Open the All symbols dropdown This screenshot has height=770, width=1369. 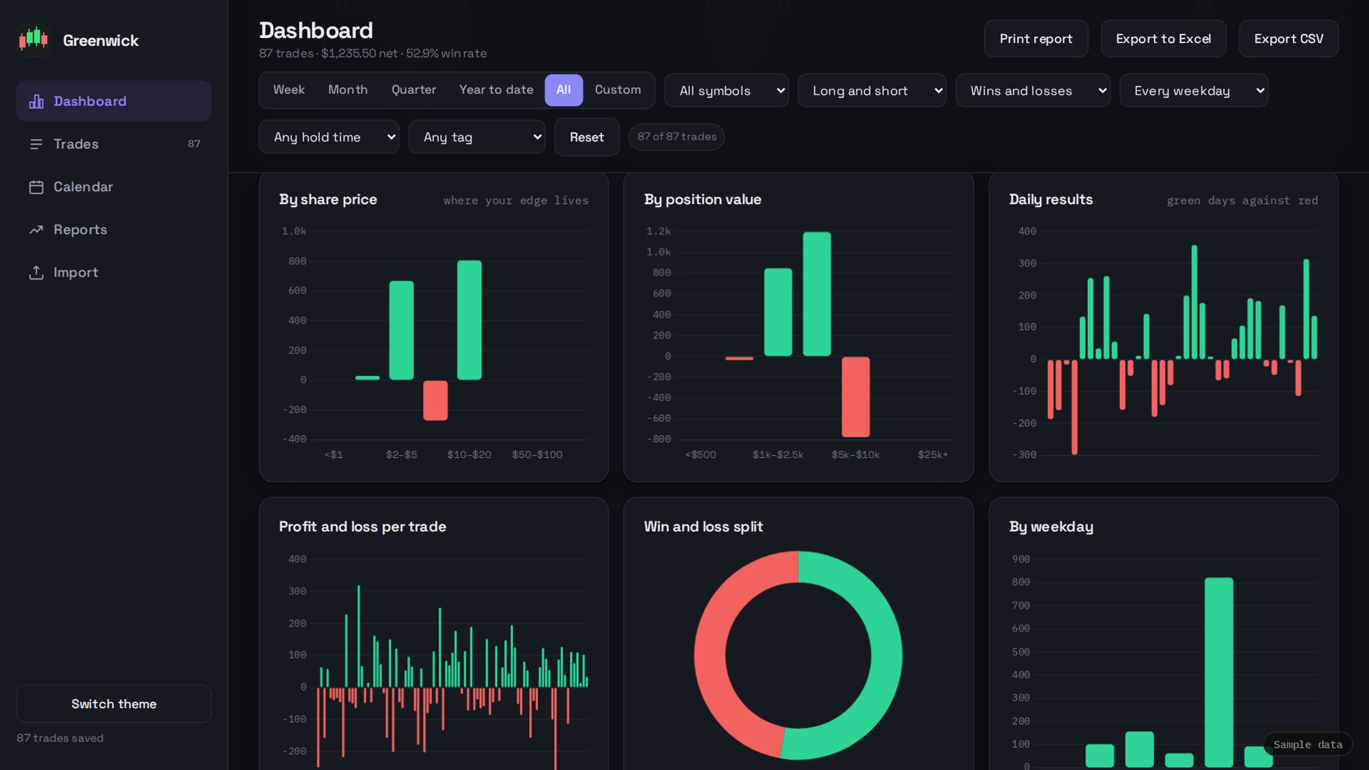click(x=726, y=90)
